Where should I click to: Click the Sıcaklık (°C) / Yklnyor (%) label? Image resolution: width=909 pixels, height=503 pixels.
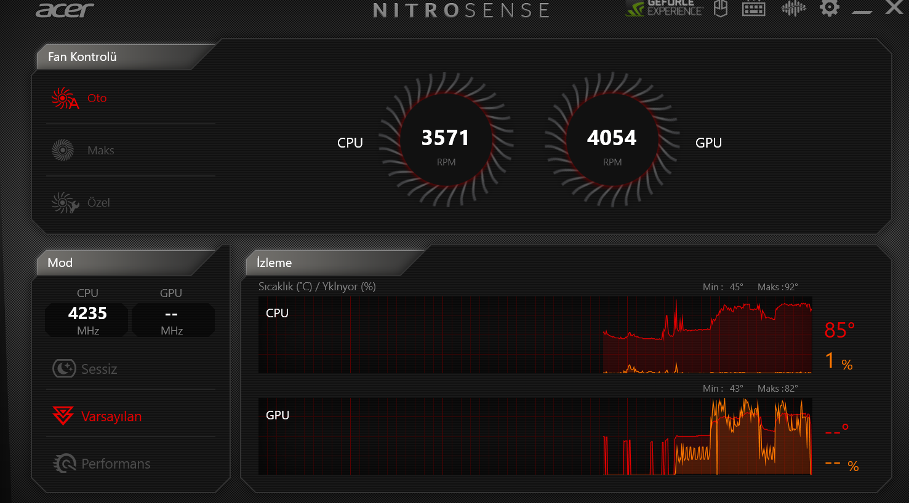(317, 287)
